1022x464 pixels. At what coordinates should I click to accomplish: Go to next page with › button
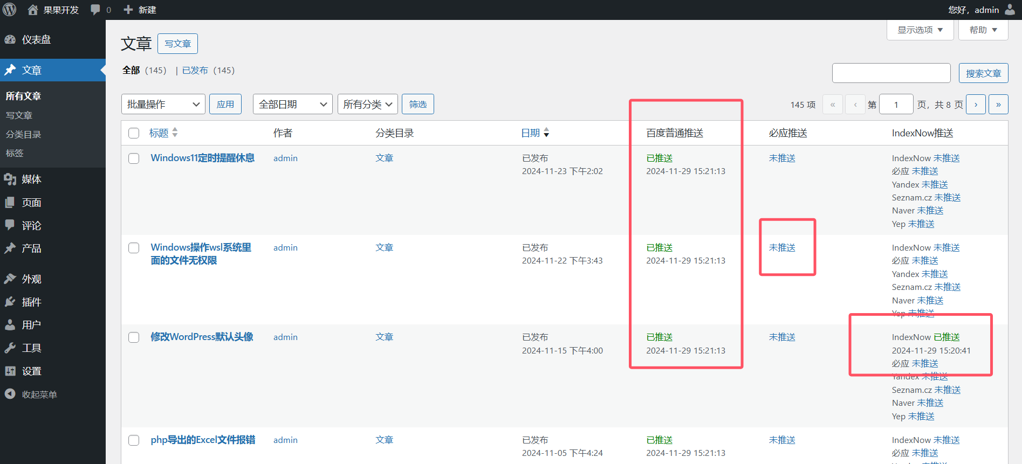click(x=976, y=105)
